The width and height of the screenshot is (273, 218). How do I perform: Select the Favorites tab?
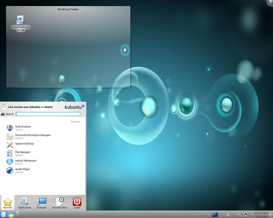coord(7,203)
